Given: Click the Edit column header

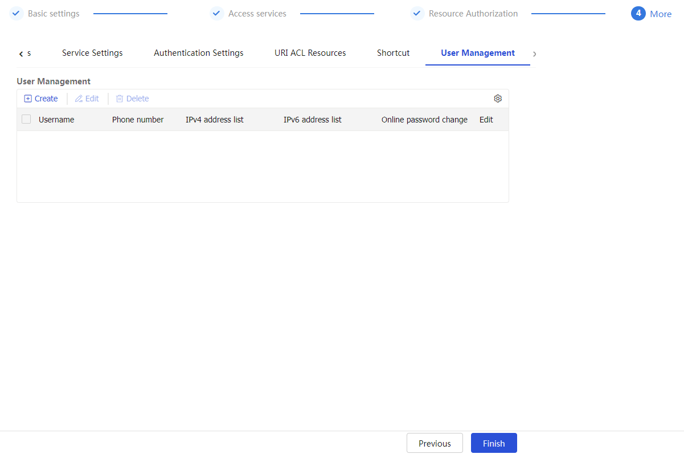Looking at the screenshot, I should click(486, 120).
